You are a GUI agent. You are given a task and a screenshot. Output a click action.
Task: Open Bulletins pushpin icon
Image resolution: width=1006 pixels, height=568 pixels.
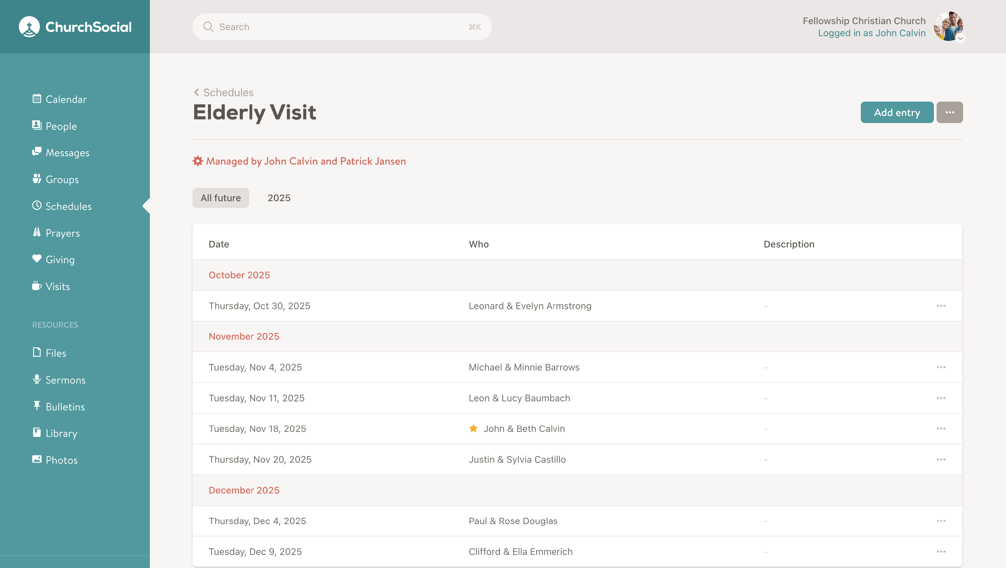coord(37,406)
